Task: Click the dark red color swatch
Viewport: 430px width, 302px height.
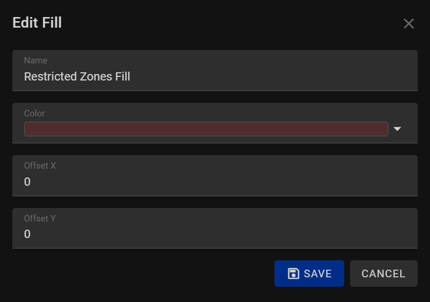Action: point(206,129)
